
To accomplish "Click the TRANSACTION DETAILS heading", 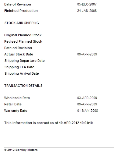I will click(23, 86).
